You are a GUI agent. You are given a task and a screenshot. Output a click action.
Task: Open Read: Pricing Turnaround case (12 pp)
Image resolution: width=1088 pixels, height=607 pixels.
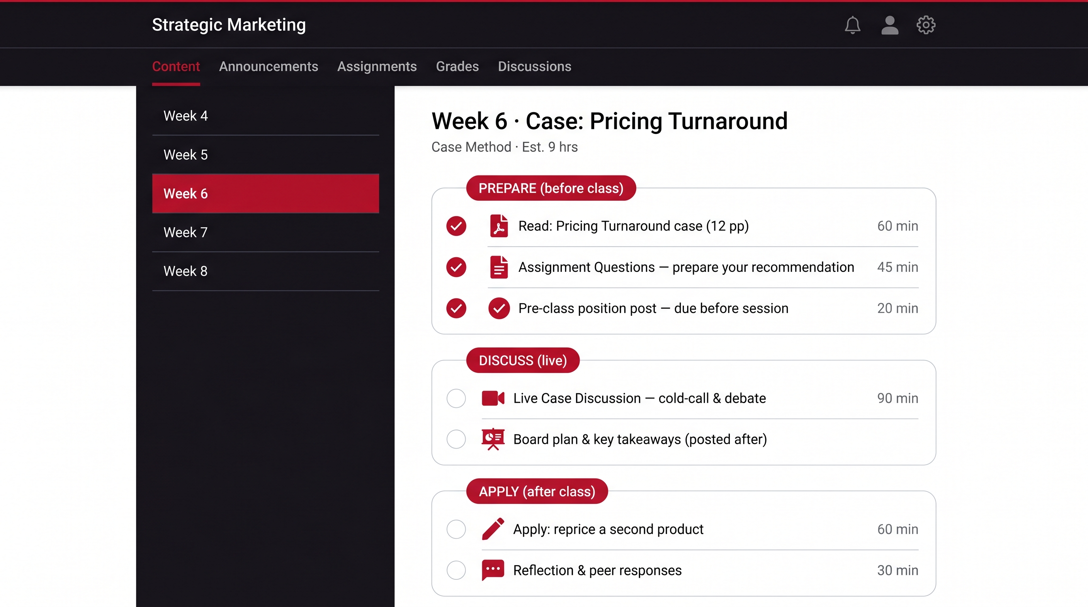tap(633, 226)
